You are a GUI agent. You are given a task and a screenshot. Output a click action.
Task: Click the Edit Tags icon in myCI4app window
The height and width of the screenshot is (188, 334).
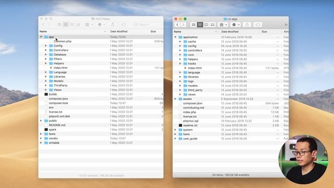[x=123, y=25]
